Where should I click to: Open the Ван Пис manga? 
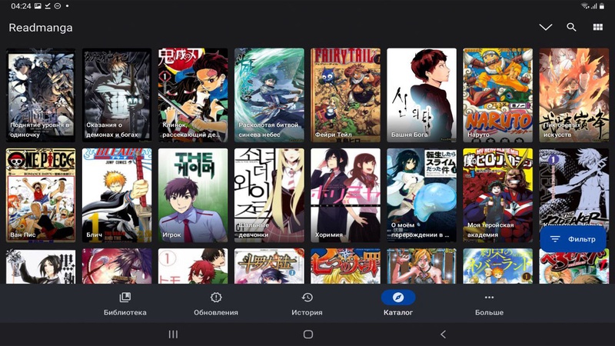click(x=41, y=195)
